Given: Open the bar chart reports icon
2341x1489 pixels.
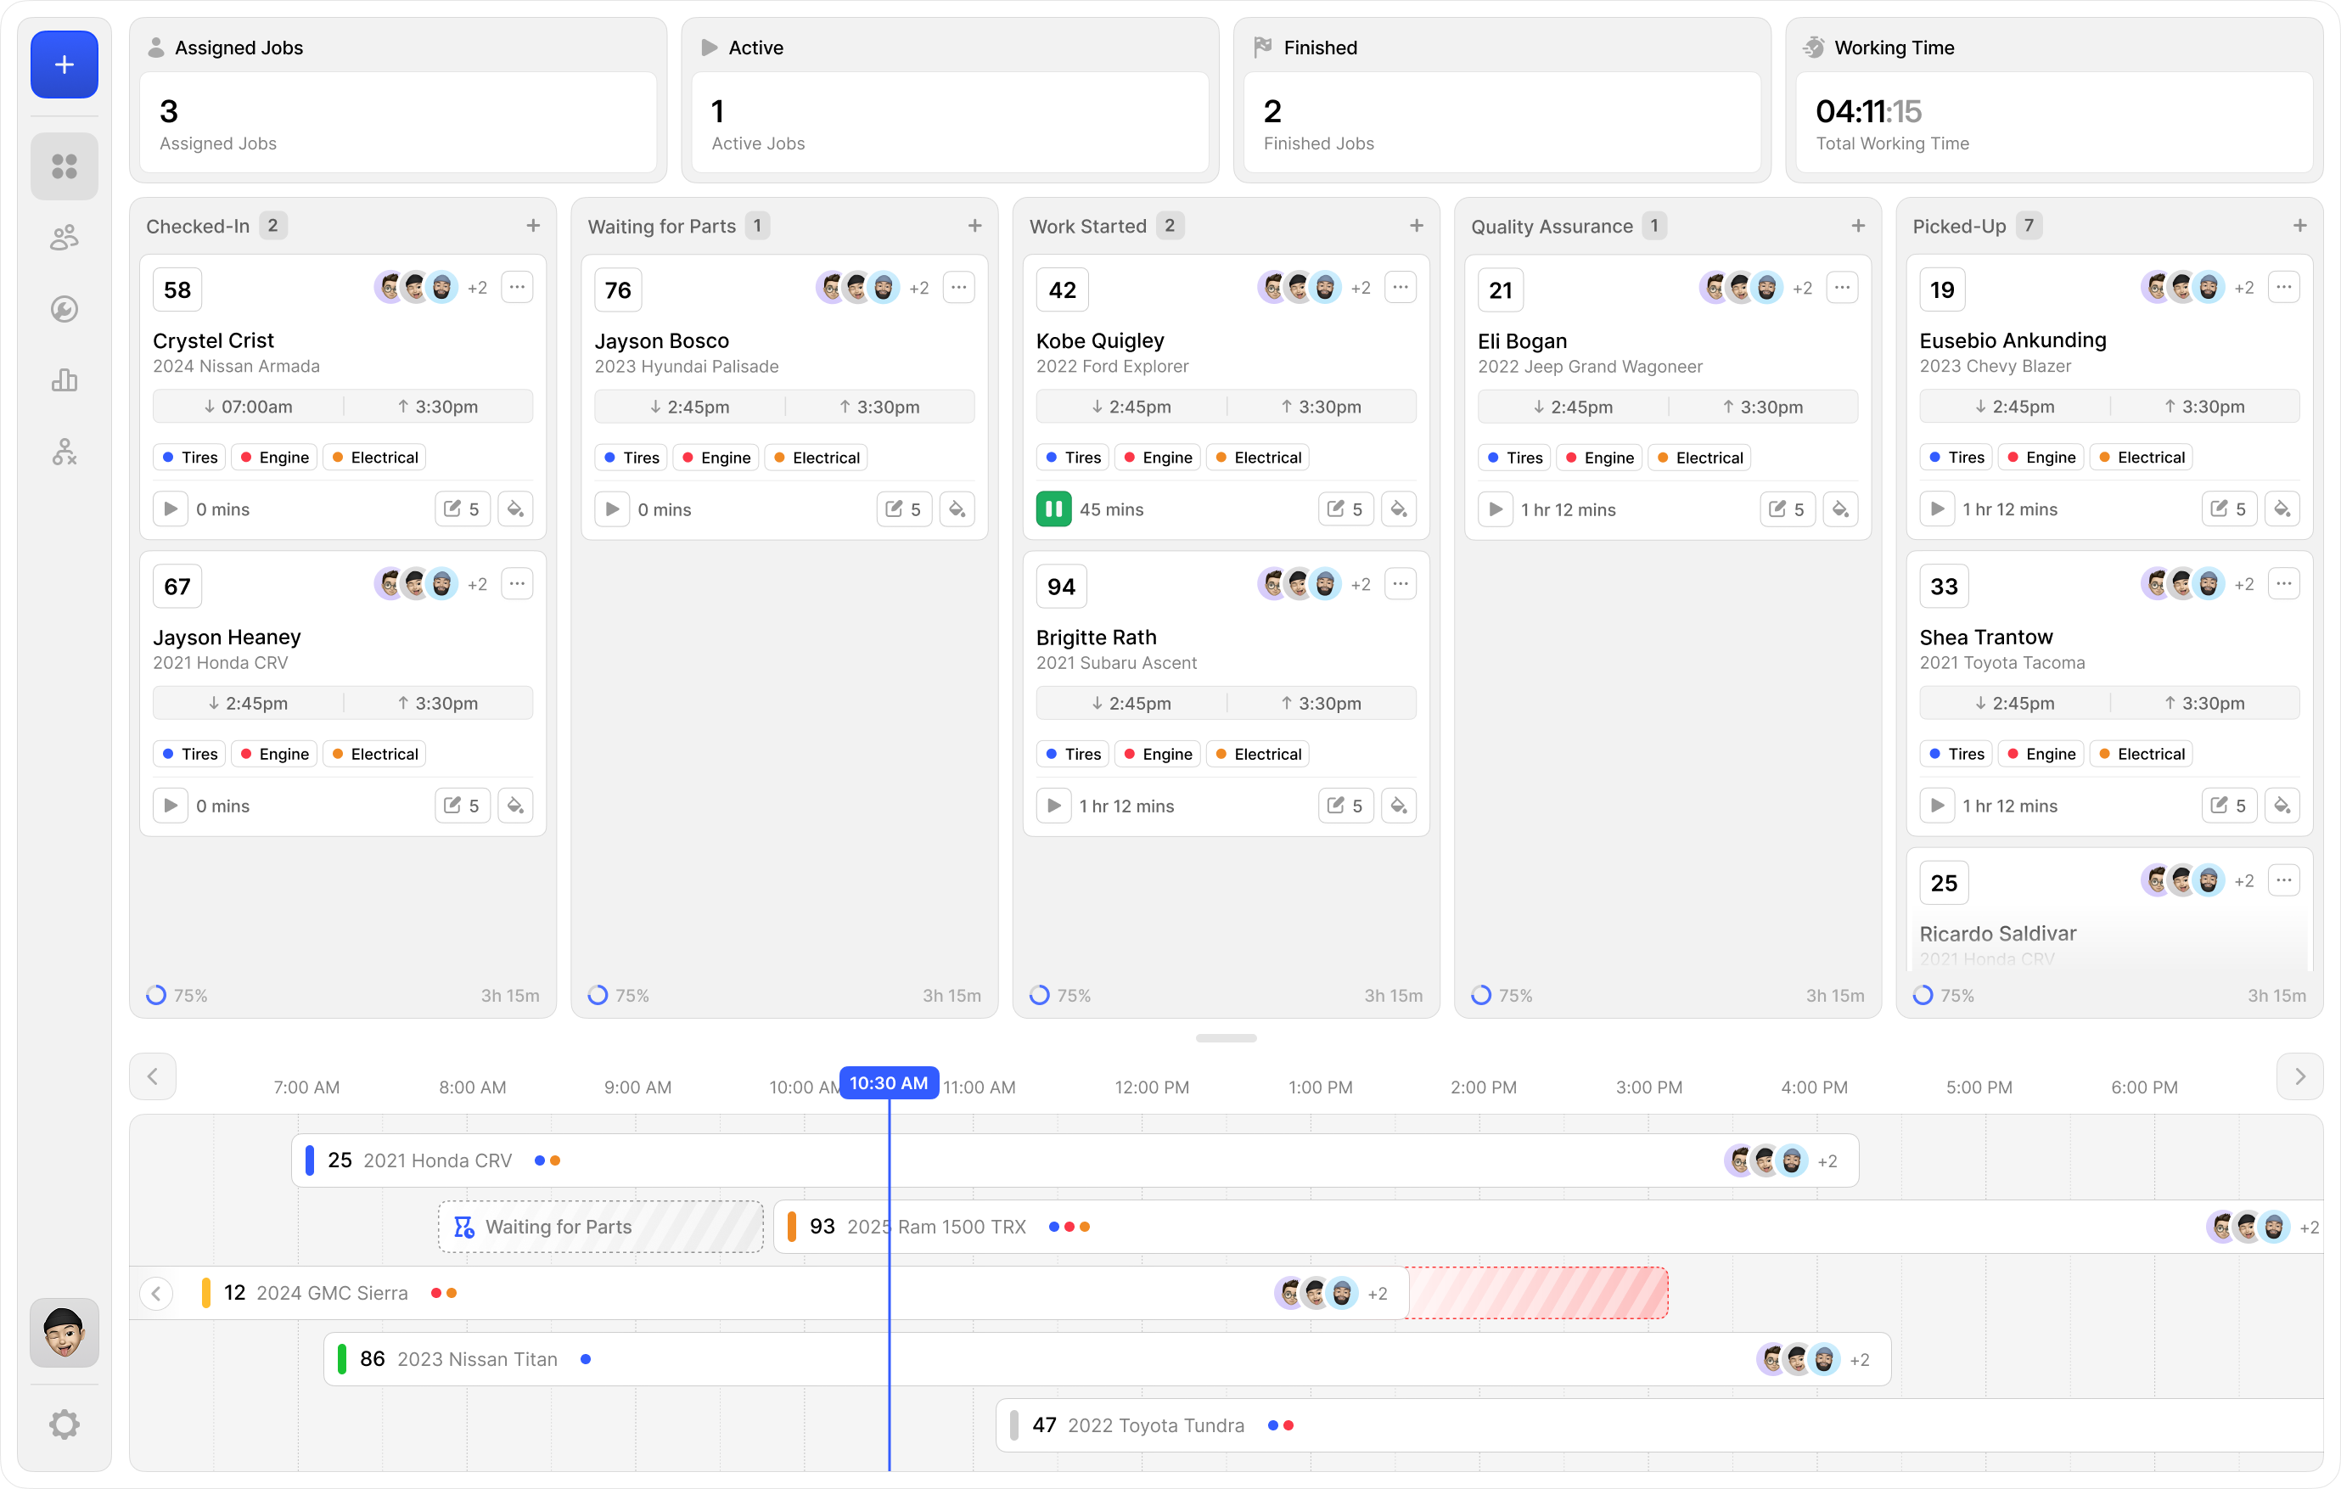Looking at the screenshot, I should click(x=65, y=380).
